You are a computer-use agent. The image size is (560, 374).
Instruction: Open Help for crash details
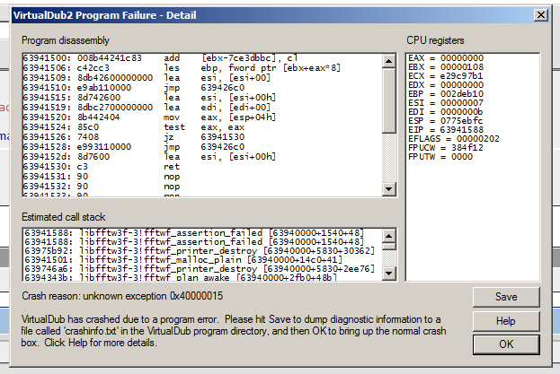click(506, 321)
